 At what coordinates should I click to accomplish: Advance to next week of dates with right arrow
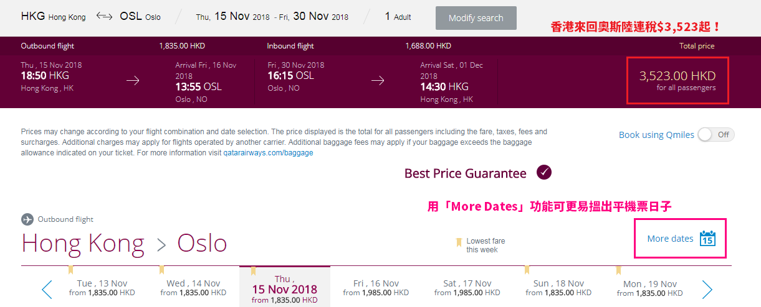click(707, 289)
